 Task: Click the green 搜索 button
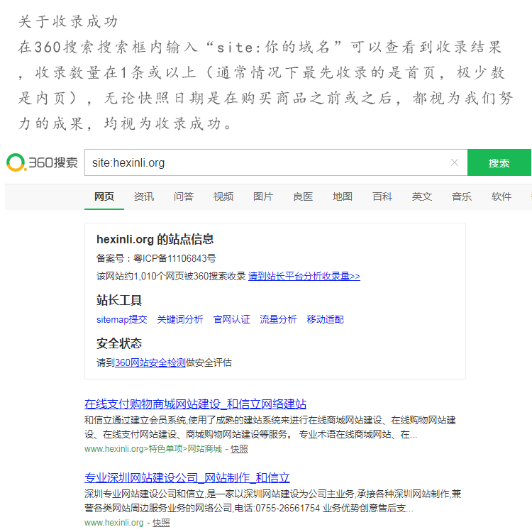pyautogui.click(x=499, y=162)
